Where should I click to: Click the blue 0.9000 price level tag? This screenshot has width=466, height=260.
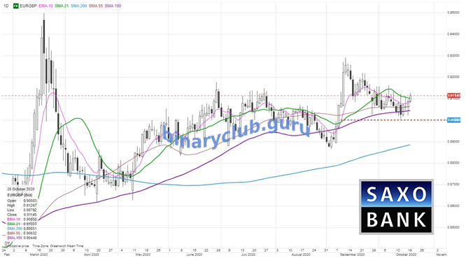(x=453, y=120)
